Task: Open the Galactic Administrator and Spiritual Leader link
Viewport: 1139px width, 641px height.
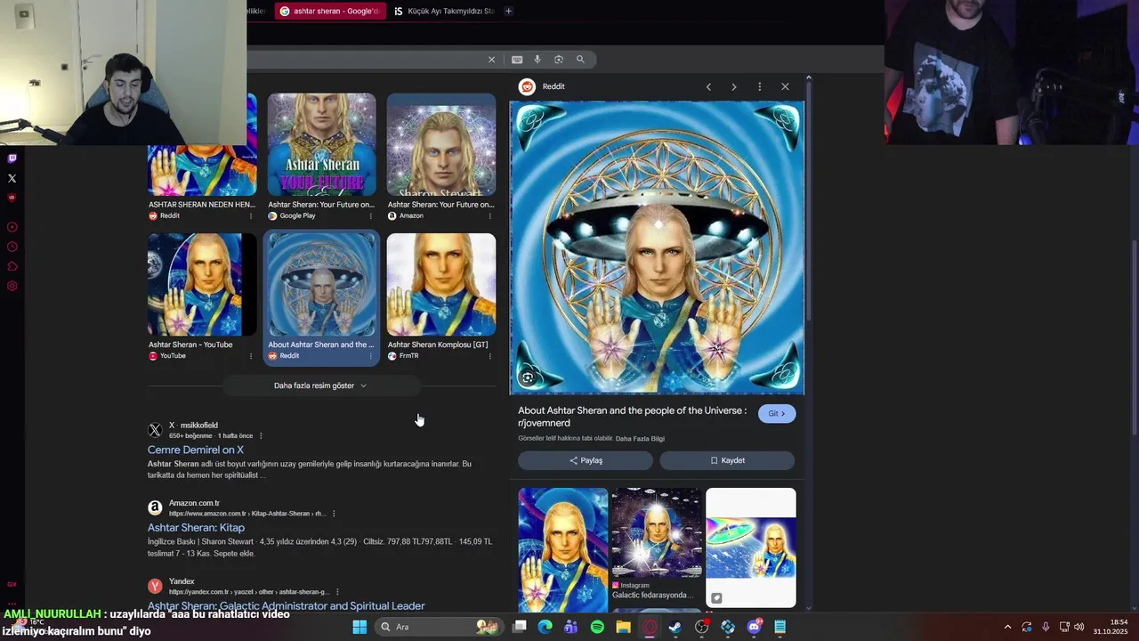Action: point(287,606)
